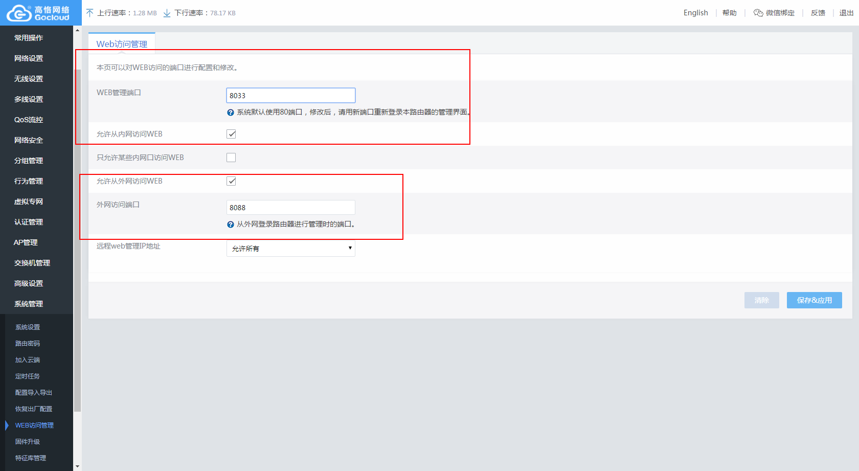859x471 pixels.
Task: Open 固件升级 in the sidebar submenu
Action: coord(28,442)
